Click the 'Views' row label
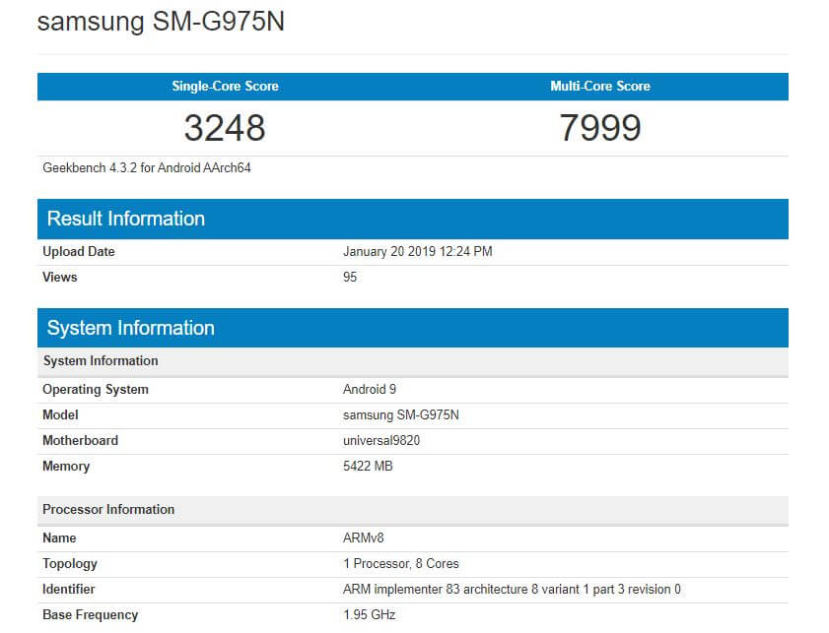 [60, 278]
